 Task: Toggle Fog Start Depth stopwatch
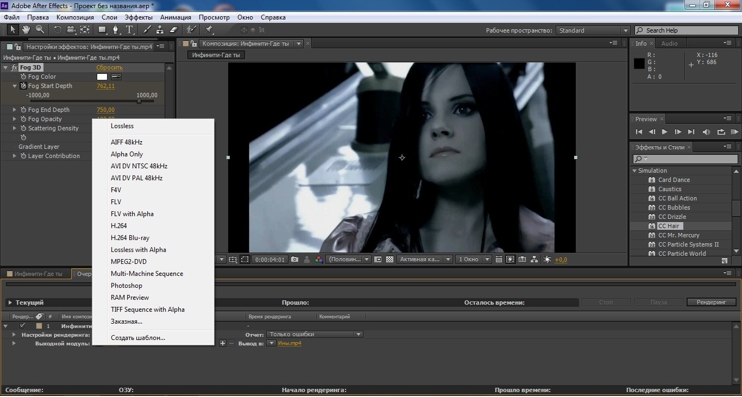[x=23, y=86]
